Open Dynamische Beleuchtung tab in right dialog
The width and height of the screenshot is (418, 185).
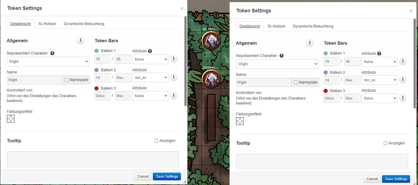click(x=313, y=26)
